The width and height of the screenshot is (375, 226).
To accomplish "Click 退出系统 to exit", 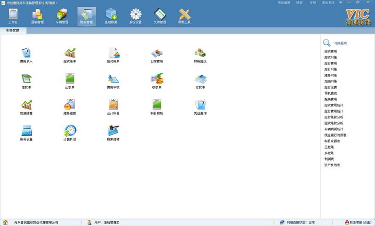I will pyautogui.click(x=328, y=3).
